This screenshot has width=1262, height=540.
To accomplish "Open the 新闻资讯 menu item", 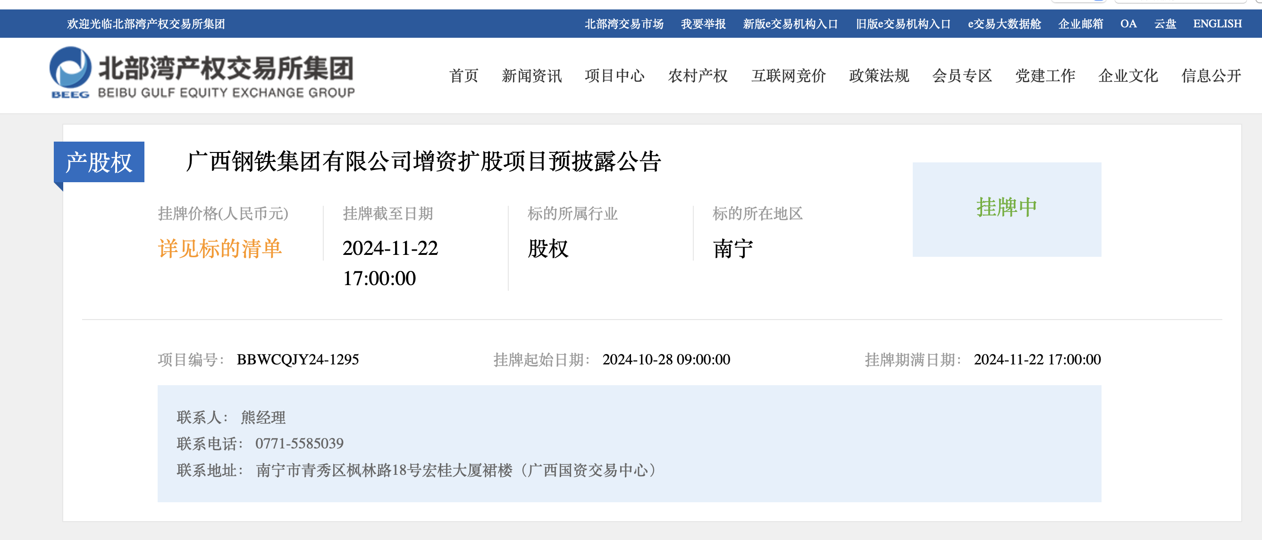I will point(531,76).
